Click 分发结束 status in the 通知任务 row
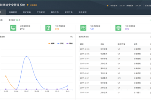The image size is (151, 100). click(137, 68)
